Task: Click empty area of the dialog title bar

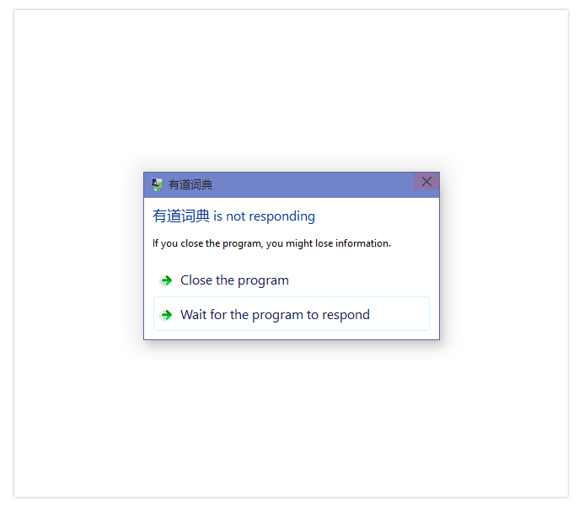Action: [313, 184]
